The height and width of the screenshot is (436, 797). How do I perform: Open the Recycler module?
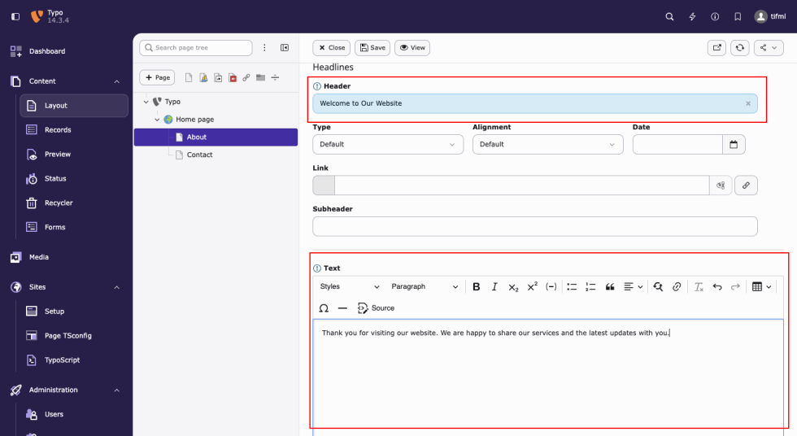pos(74,203)
